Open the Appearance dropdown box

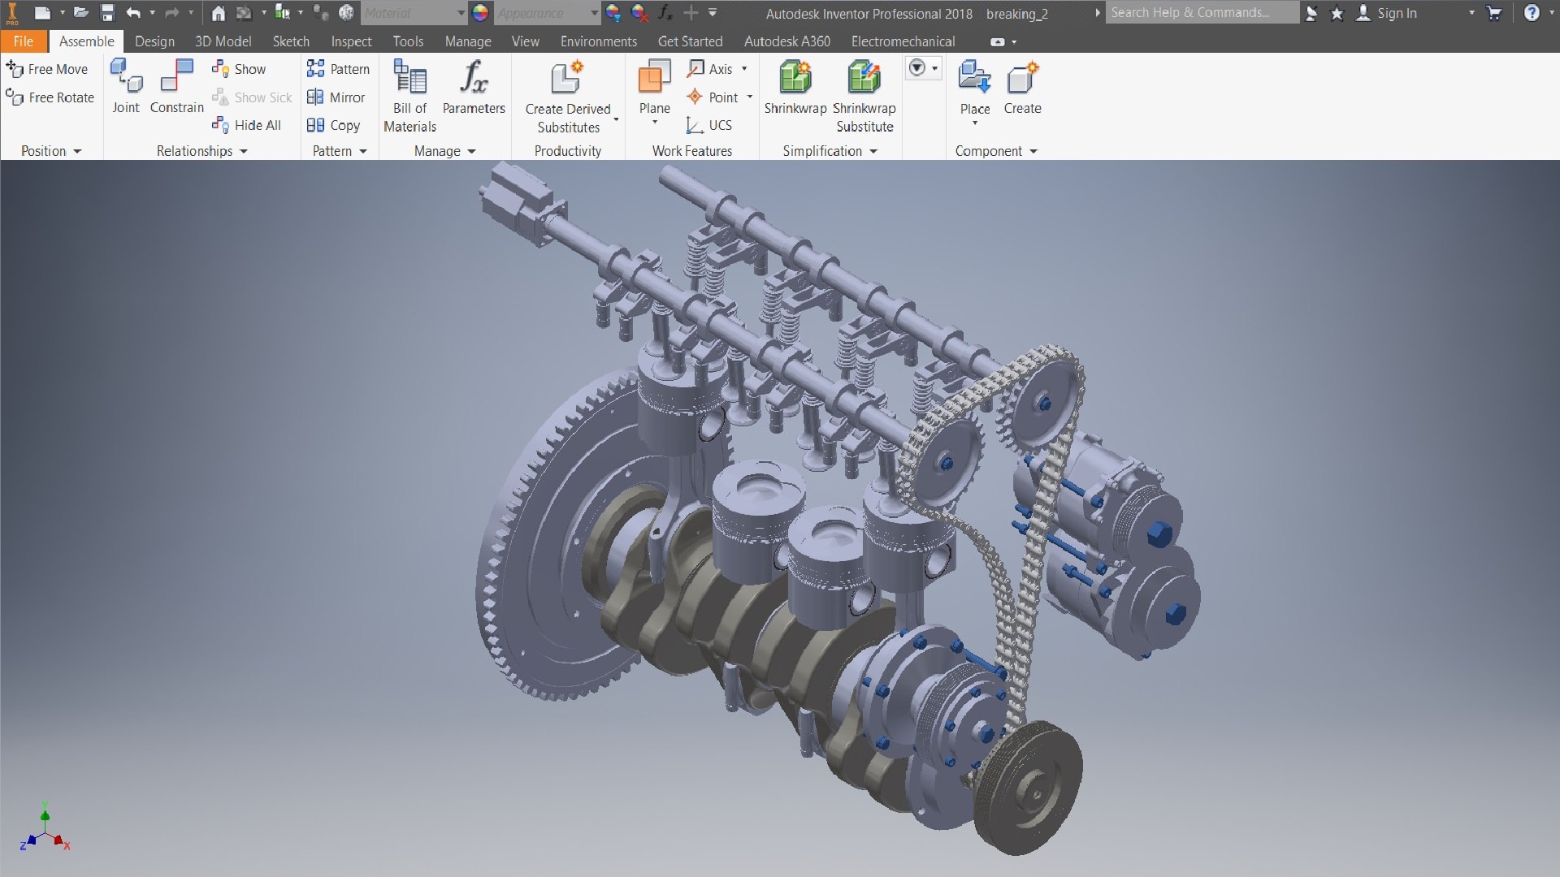(x=547, y=12)
